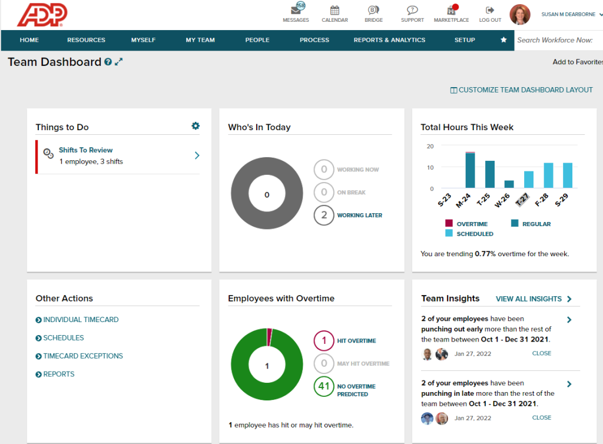
Task: Open the Timecard Exceptions link
Action: point(84,356)
